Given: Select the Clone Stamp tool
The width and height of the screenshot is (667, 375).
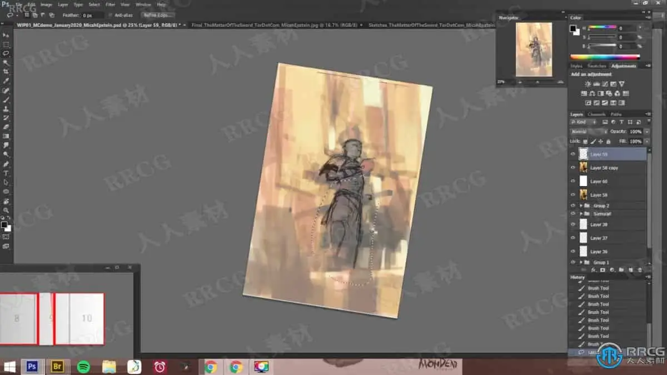Looking at the screenshot, I should click(6, 109).
